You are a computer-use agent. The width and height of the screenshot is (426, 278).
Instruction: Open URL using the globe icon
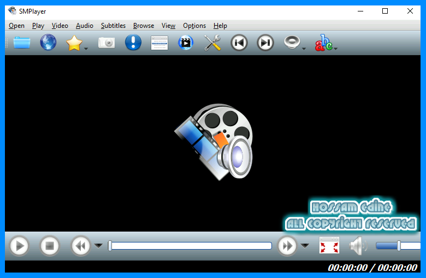tap(48, 43)
